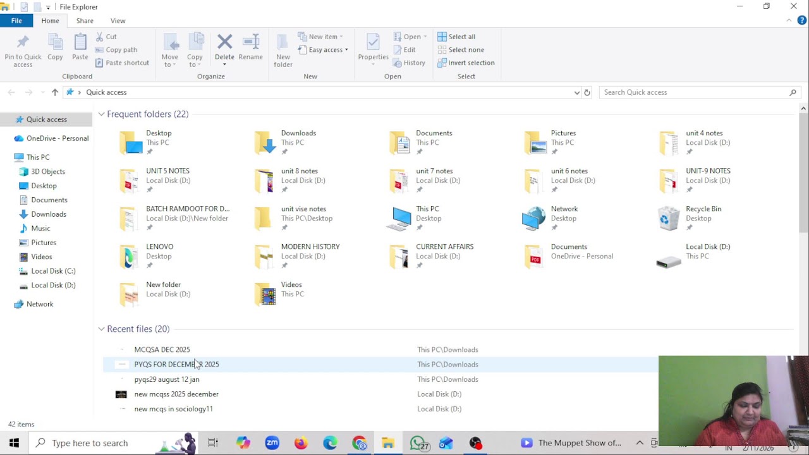Select Network in navigation pane
Viewport: 809px width, 455px height.
coord(40,304)
